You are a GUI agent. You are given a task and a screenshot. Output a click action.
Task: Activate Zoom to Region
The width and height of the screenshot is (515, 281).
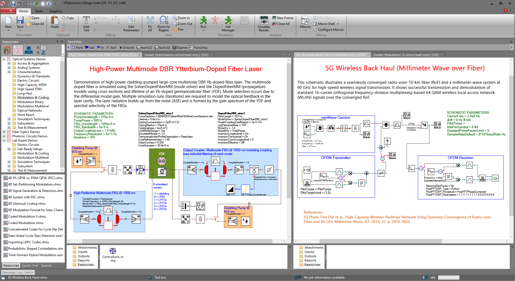pos(164,24)
